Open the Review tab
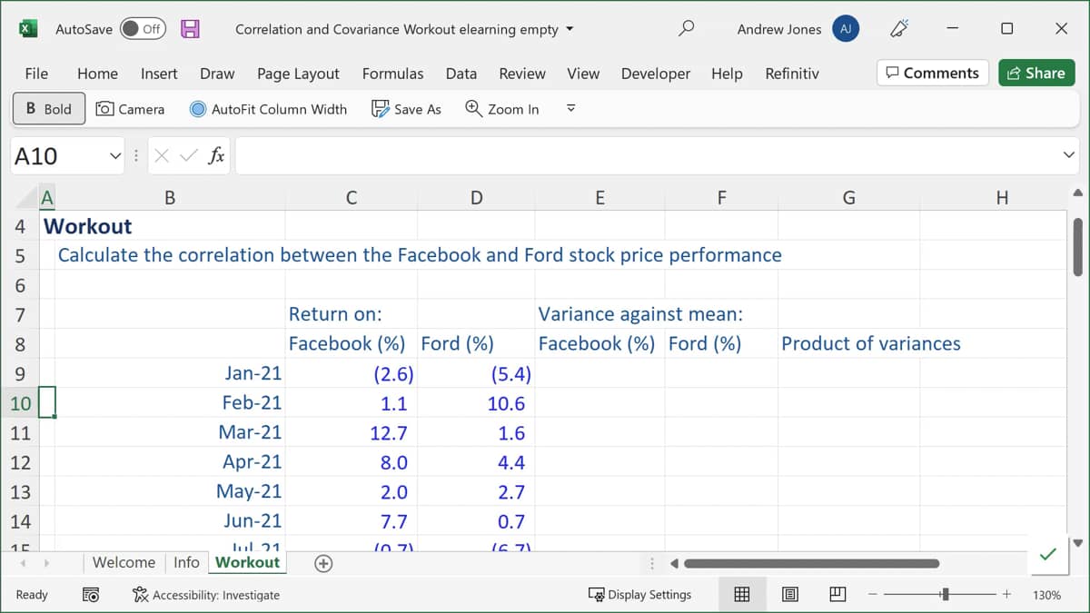The height and width of the screenshot is (613, 1090). point(522,74)
